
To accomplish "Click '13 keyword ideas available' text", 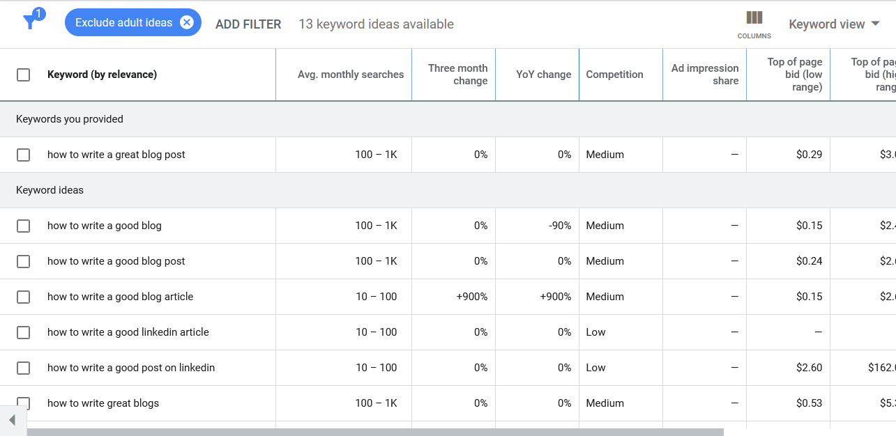I will (x=376, y=24).
